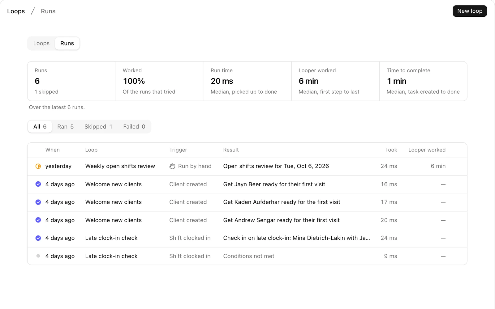Viewport: 495px width, 309px height.
Task: Click the 1 skipped label in Runs card
Action: click(46, 92)
